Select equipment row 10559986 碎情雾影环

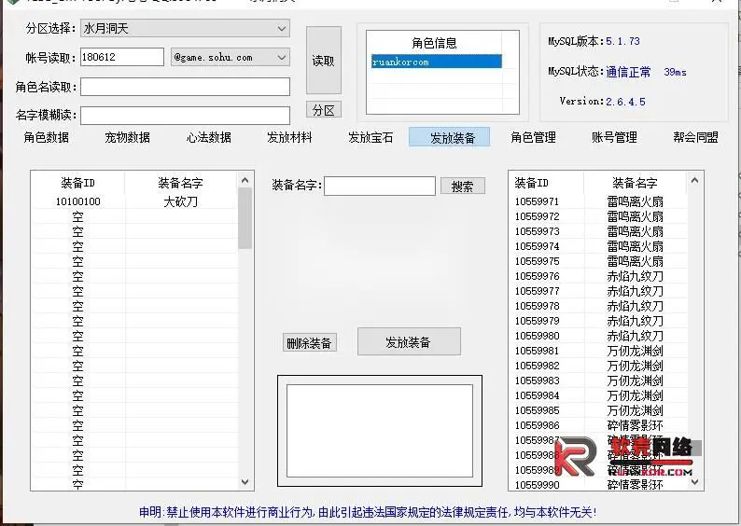pos(599,425)
